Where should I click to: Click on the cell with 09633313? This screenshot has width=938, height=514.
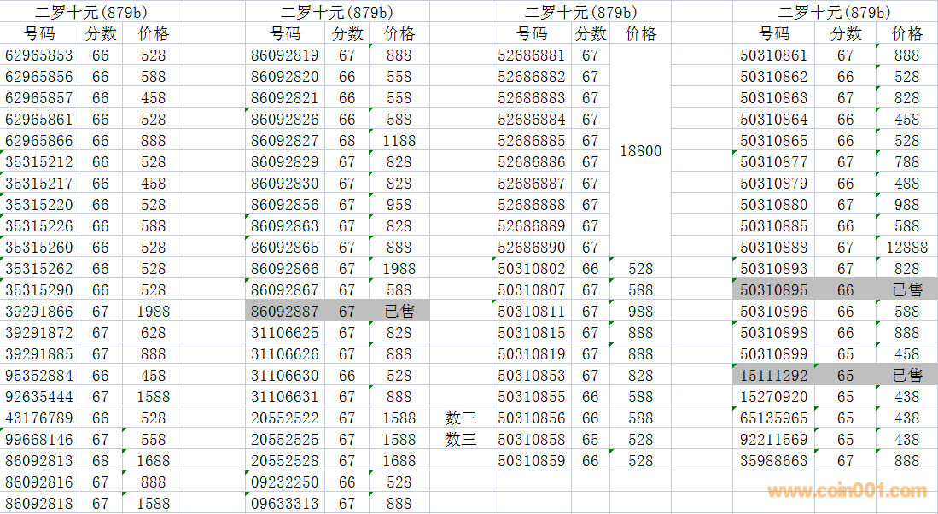click(x=285, y=503)
